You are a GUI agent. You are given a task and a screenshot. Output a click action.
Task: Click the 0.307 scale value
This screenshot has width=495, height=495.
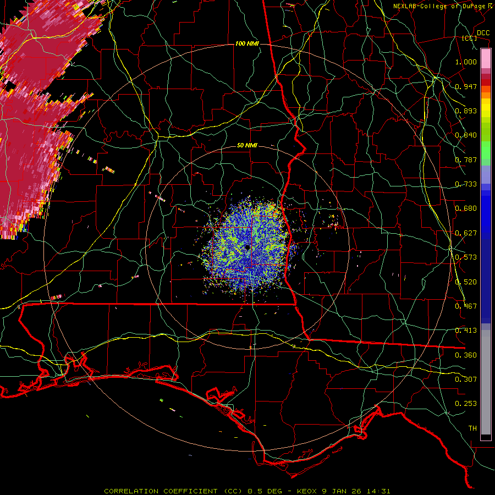pos(466,380)
